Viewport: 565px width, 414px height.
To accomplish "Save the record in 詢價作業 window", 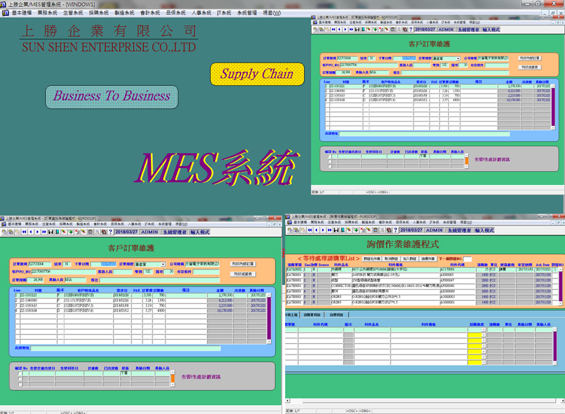I will pyautogui.click(x=336, y=230).
